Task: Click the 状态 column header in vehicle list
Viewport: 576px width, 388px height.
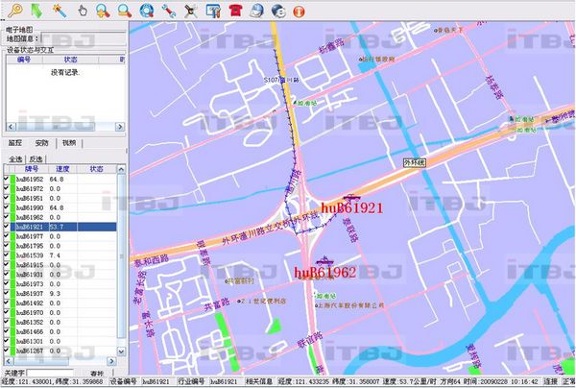Action: [x=96, y=169]
